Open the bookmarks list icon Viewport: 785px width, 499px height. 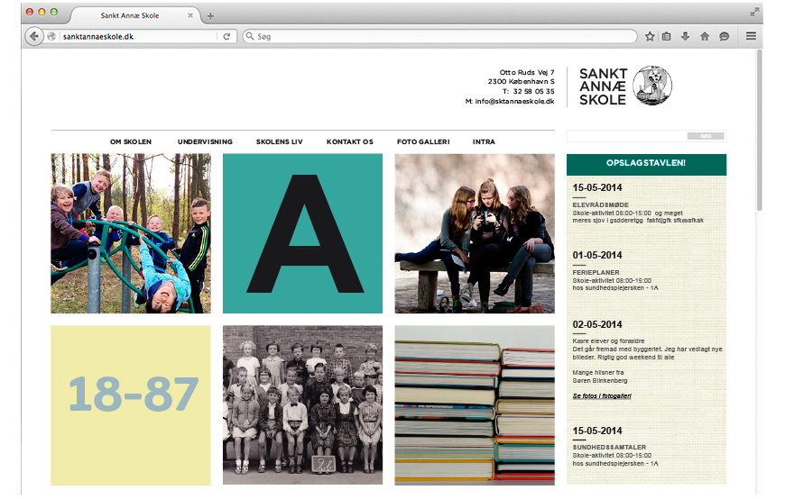667,37
